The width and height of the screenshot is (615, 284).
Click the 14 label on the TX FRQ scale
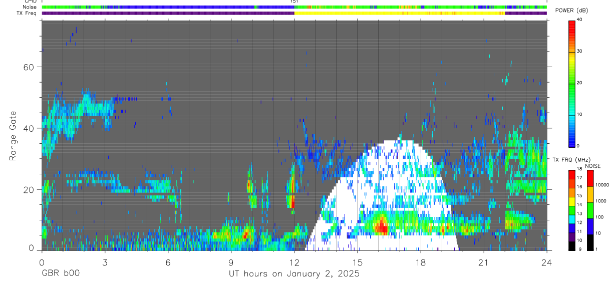(579, 204)
